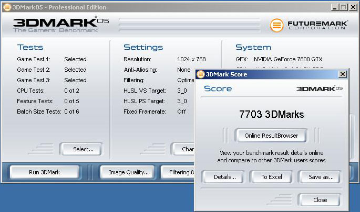The width and height of the screenshot is (360, 212).
Task: Click the 'Game Test 3:' label
Action: (34, 80)
